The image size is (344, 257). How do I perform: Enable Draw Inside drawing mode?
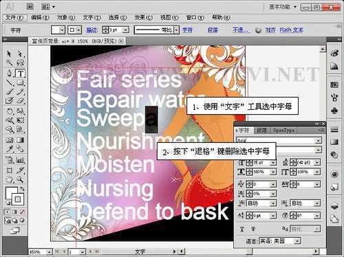click(x=22, y=221)
